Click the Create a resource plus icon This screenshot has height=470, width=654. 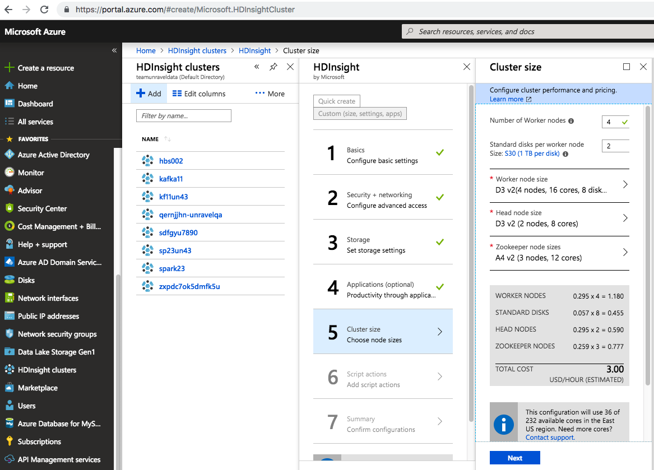9,68
